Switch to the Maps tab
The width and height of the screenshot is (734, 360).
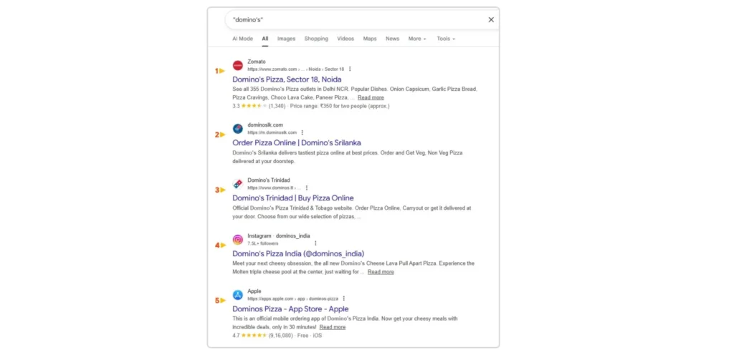(x=369, y=39)
